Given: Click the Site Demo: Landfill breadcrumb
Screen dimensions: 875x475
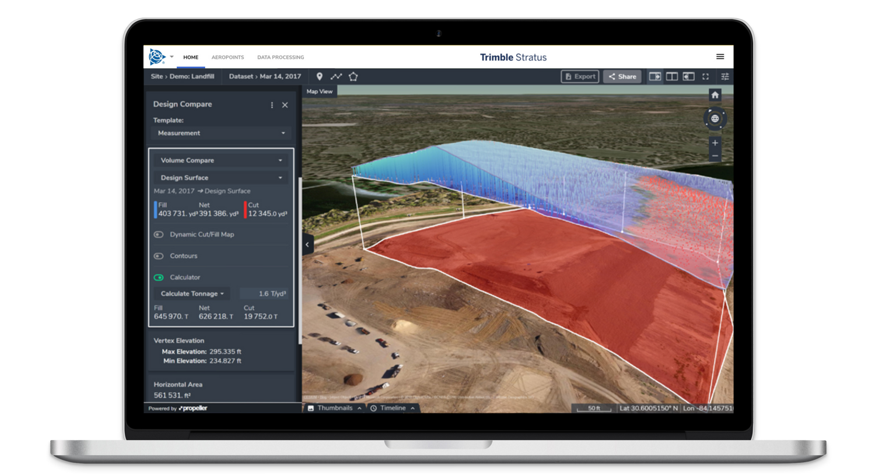Looking at the screenshot, I should [x=182, y=76].
